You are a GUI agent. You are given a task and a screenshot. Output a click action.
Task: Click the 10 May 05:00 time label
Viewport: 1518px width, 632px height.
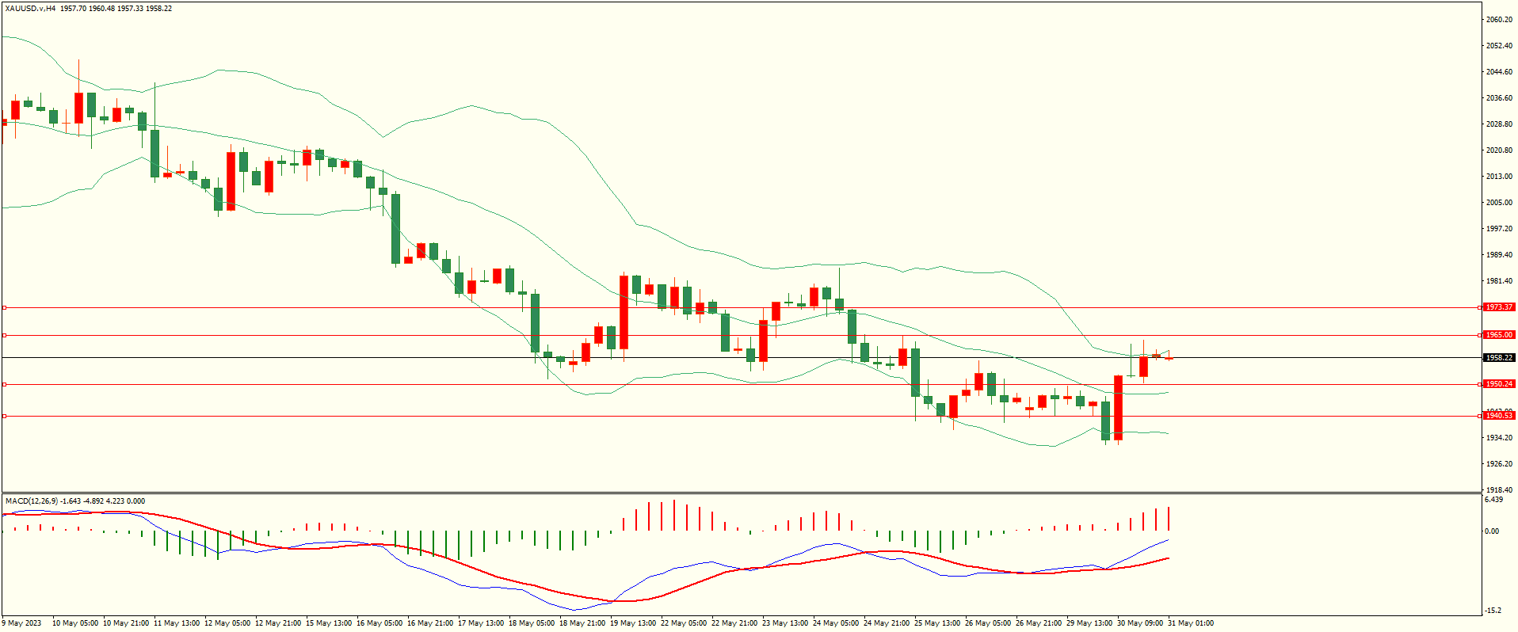click(75, 623)
